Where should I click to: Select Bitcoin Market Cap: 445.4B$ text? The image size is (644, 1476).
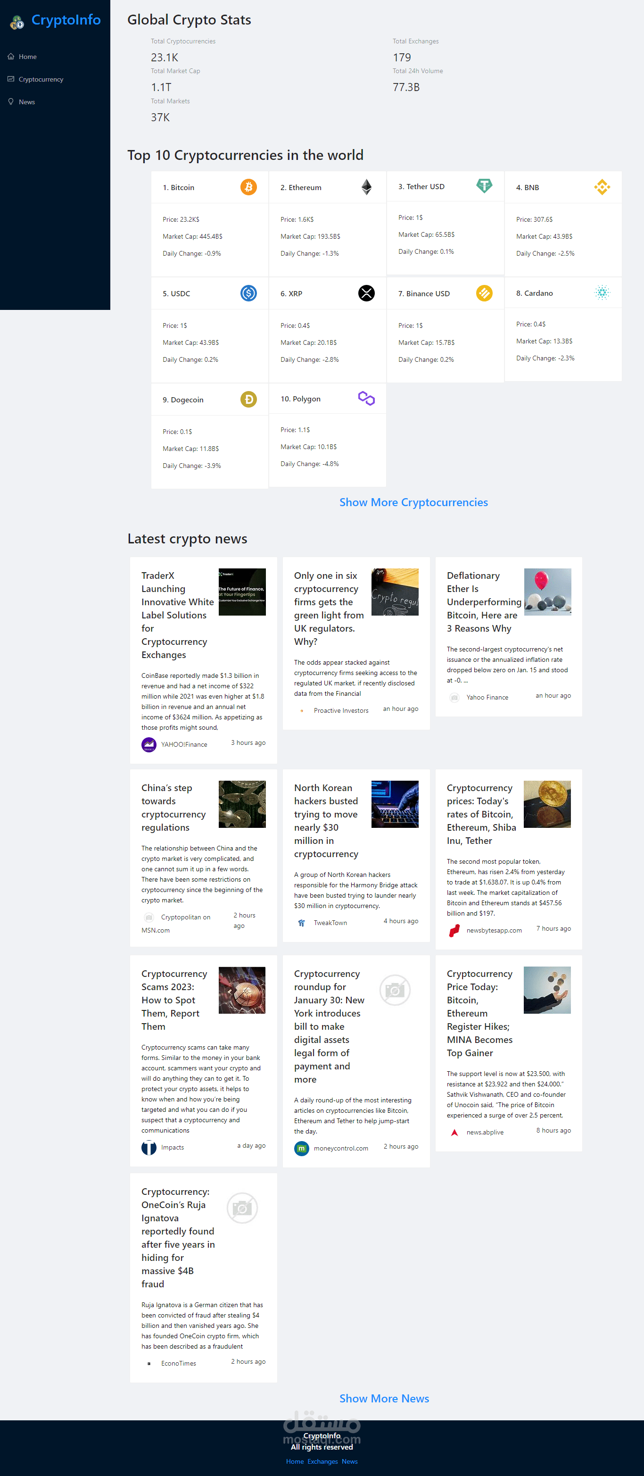tap(192, 236)
